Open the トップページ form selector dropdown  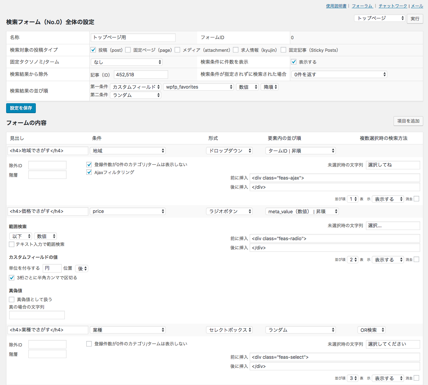click(380, 18)
